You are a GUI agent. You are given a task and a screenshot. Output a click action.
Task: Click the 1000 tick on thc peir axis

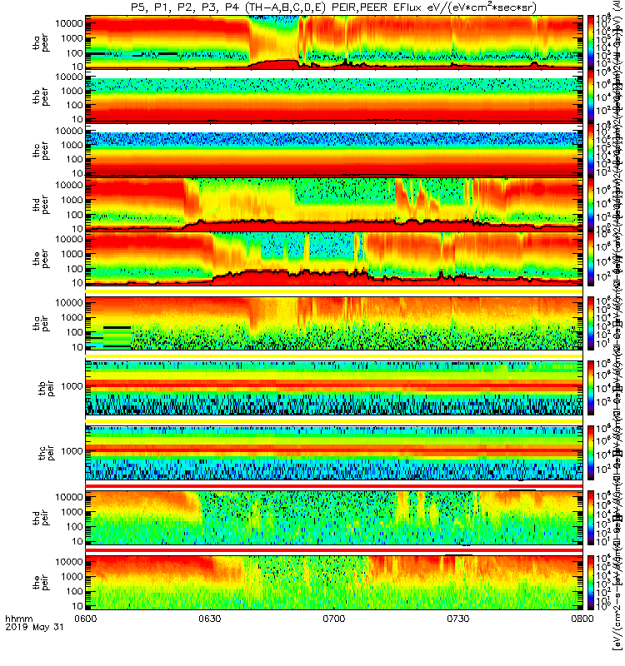pyautogui.click(x=72, y=451)
